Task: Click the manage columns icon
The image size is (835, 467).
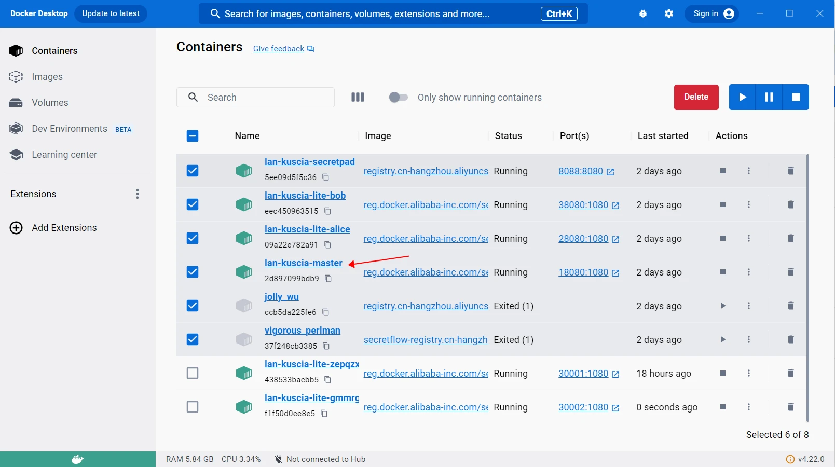Action: coord(358,97)
